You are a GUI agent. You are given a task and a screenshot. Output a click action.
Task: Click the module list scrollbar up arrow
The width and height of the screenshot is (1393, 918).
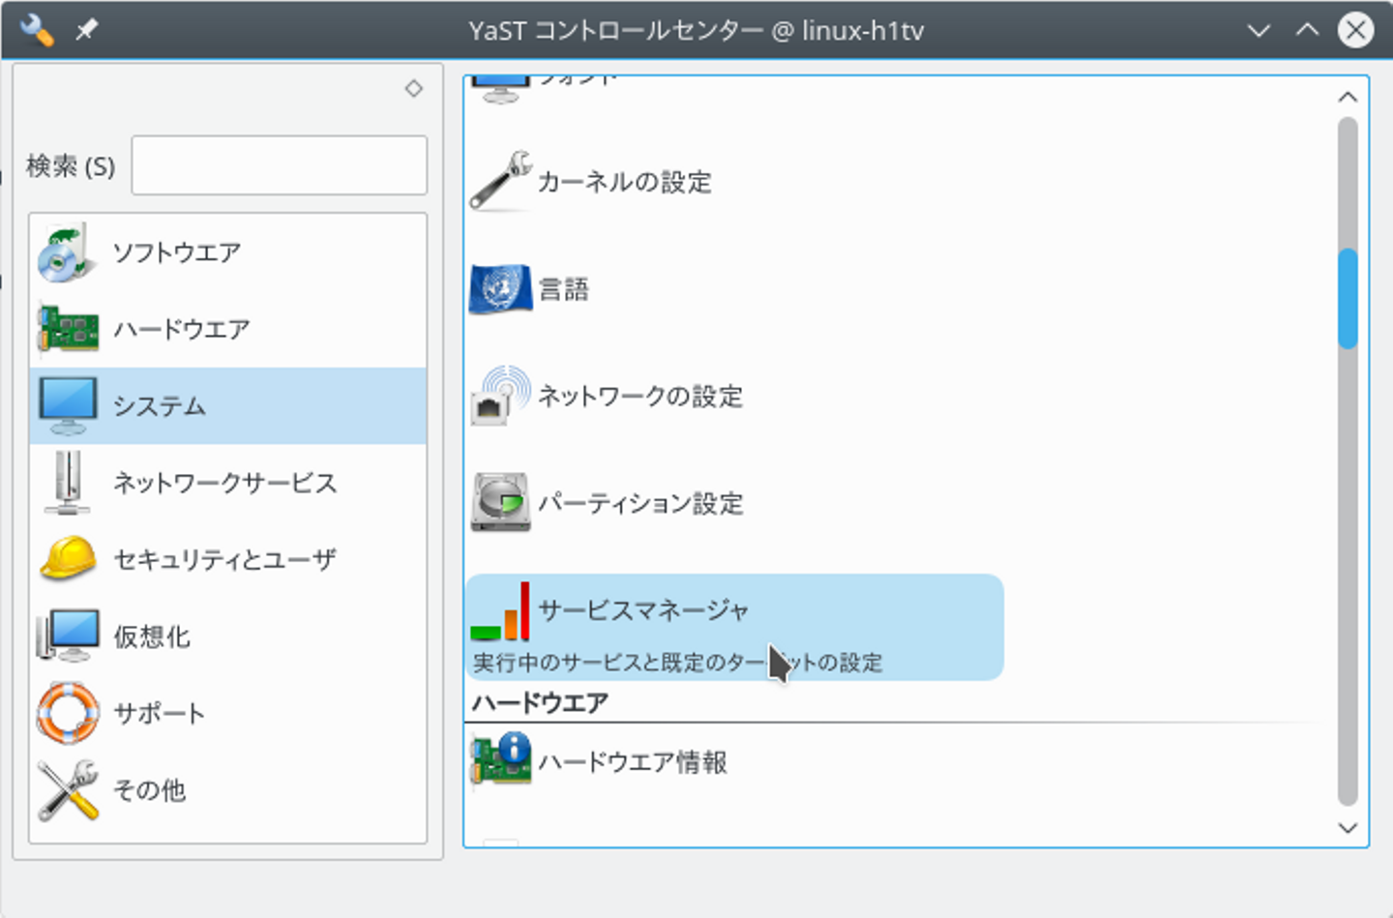point(1348,97)
